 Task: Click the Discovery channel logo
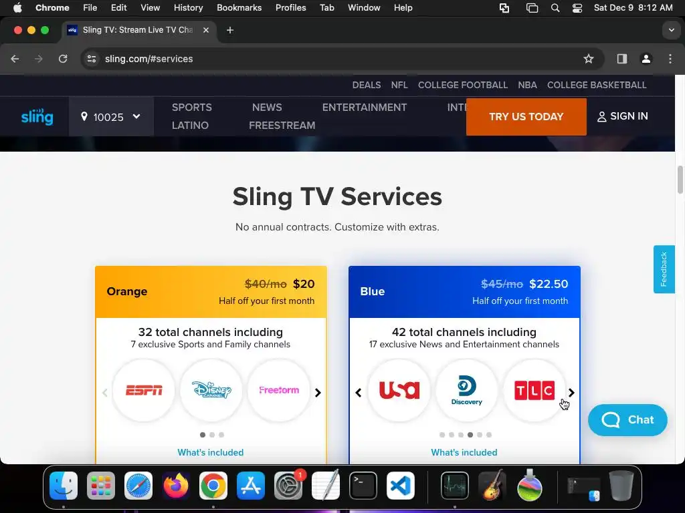[x=466, y=390]
